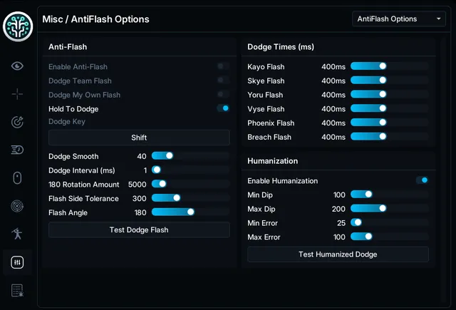Select the radar sidebar icon
Image resolution: width=456 pixels, height=310 pixels.
[x=17, y=206]
